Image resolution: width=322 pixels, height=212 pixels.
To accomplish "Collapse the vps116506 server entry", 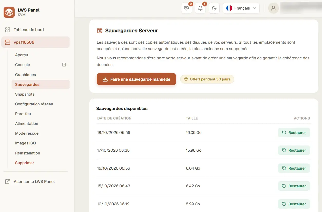I will [35, 42].
